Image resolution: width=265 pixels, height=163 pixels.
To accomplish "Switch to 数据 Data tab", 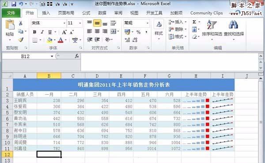I will pyautogui.click(x=102, y=13).
